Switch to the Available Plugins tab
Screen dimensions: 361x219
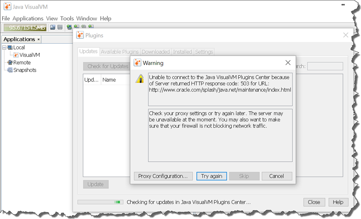coord(120,52)
